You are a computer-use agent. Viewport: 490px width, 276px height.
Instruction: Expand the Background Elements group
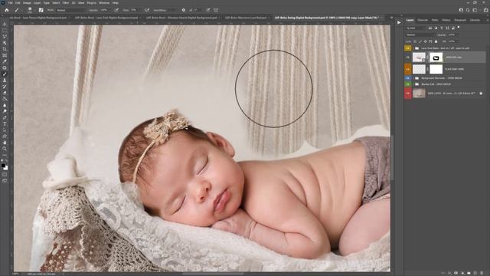(x=413, y=78)
